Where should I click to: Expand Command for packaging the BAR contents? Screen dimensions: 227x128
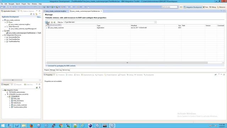point(46,66)
